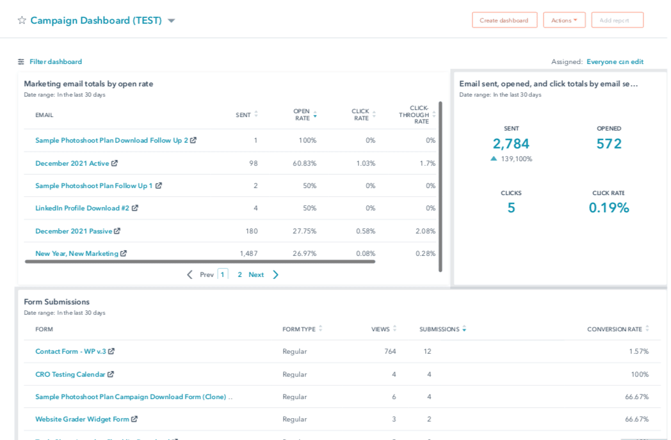
Task: Sort the email table by SENT column
Action: (255, 114)
